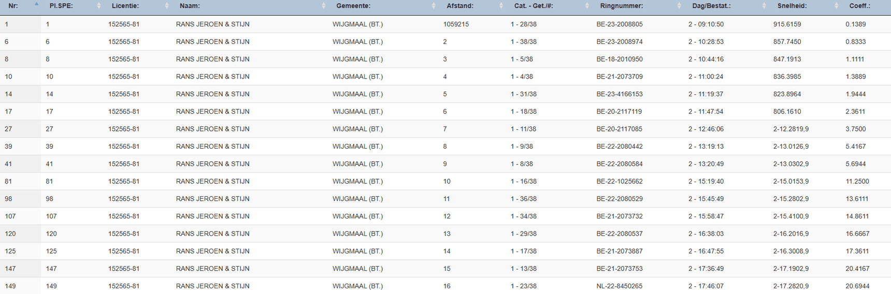Click the sort arrows icon next to Pl.SPE:
Screen dimensions: 891x294
point(99,6)
